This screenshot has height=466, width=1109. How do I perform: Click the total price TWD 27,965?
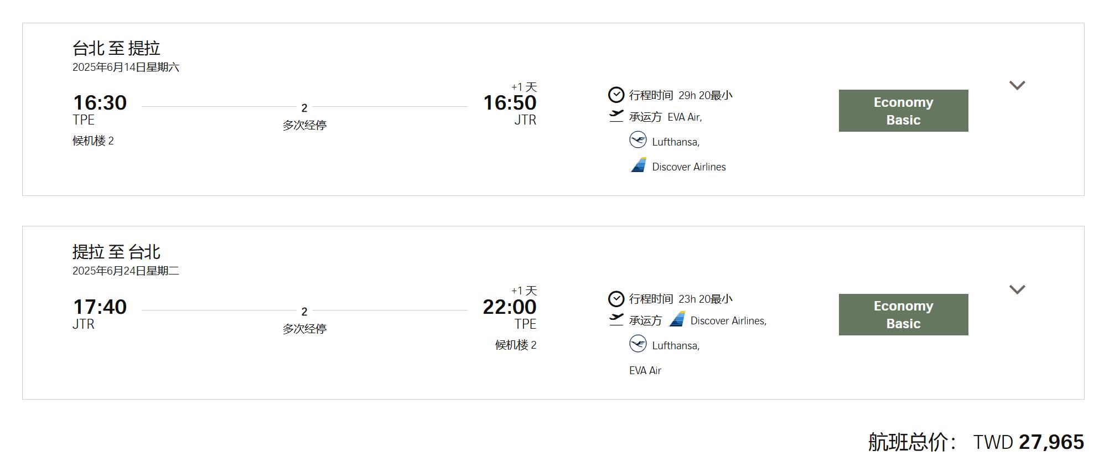1028,442
